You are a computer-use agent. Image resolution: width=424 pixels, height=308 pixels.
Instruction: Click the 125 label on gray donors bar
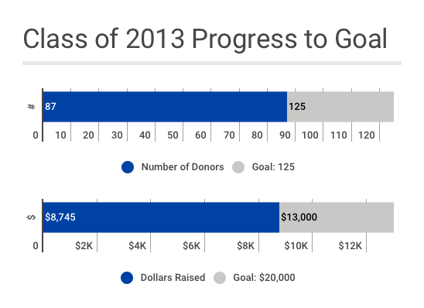point(297,107)
